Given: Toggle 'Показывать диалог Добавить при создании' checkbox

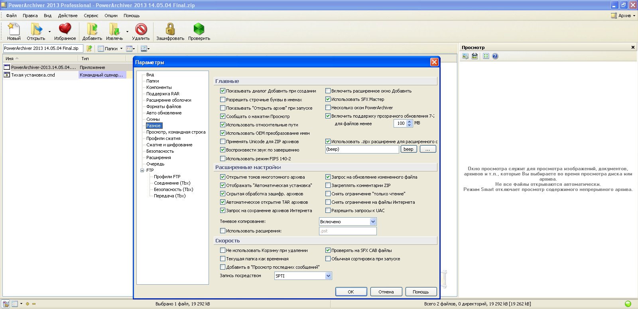Looking at the screenshot, I should pyautogui.click(x=223, y=91).
